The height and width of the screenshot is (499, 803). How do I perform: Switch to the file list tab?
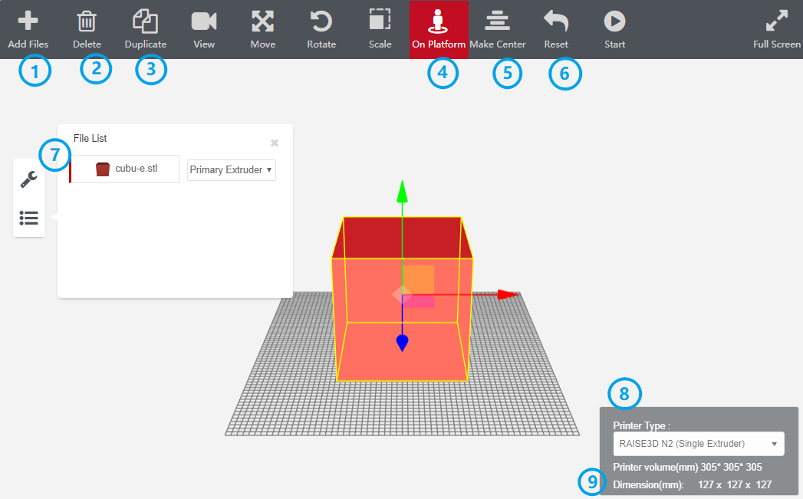click(x=29, y=218)
